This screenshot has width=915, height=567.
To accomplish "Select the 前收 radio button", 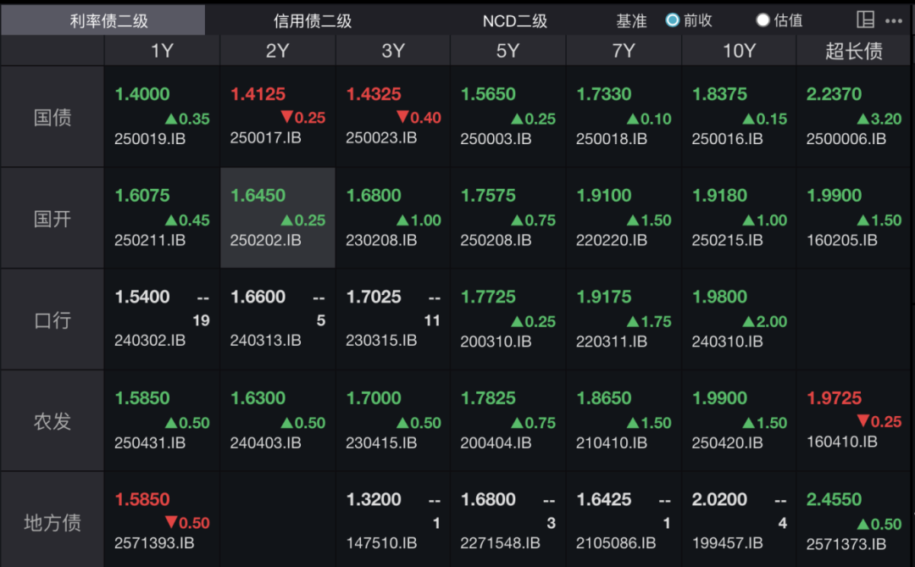I will click(x=673, y=20).
